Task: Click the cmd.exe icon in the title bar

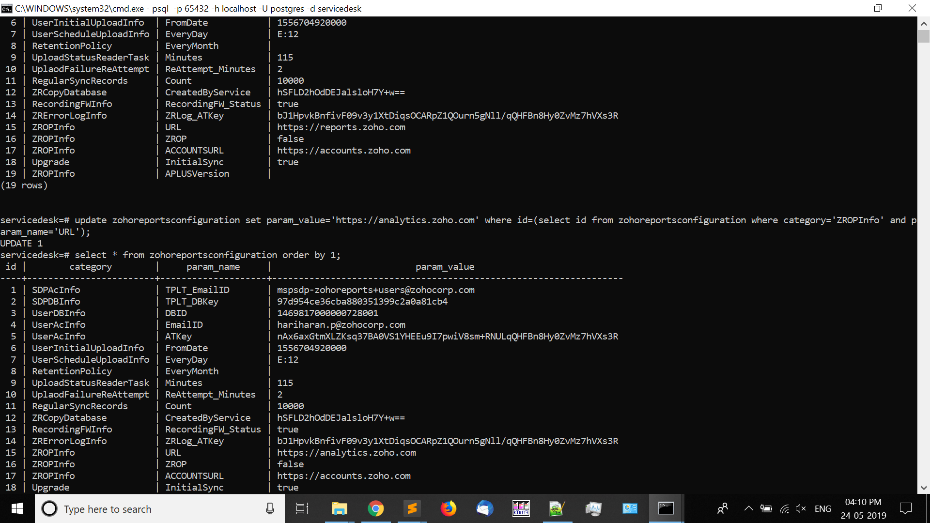Action: tap(7, 8)
